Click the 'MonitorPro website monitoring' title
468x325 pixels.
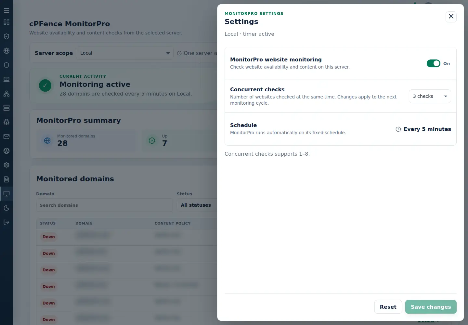click(276, 59)
